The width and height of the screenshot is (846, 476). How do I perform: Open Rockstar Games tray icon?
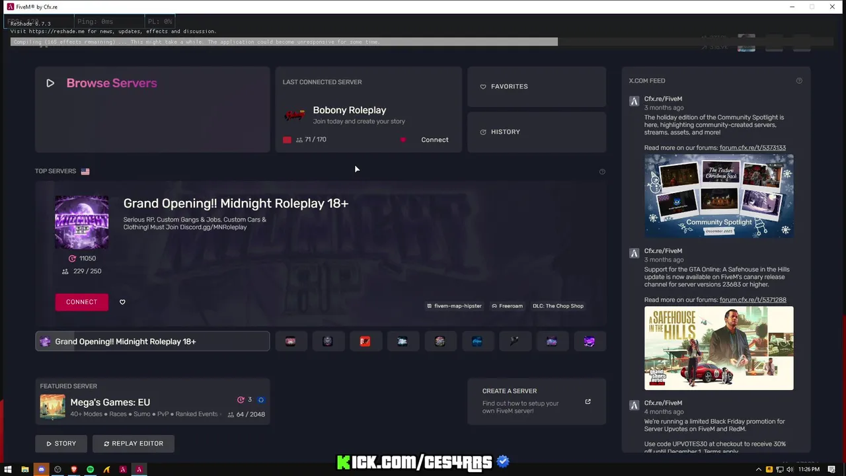pos(769,469)
